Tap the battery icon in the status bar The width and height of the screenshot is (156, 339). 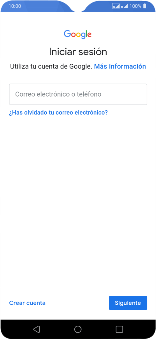145,6
